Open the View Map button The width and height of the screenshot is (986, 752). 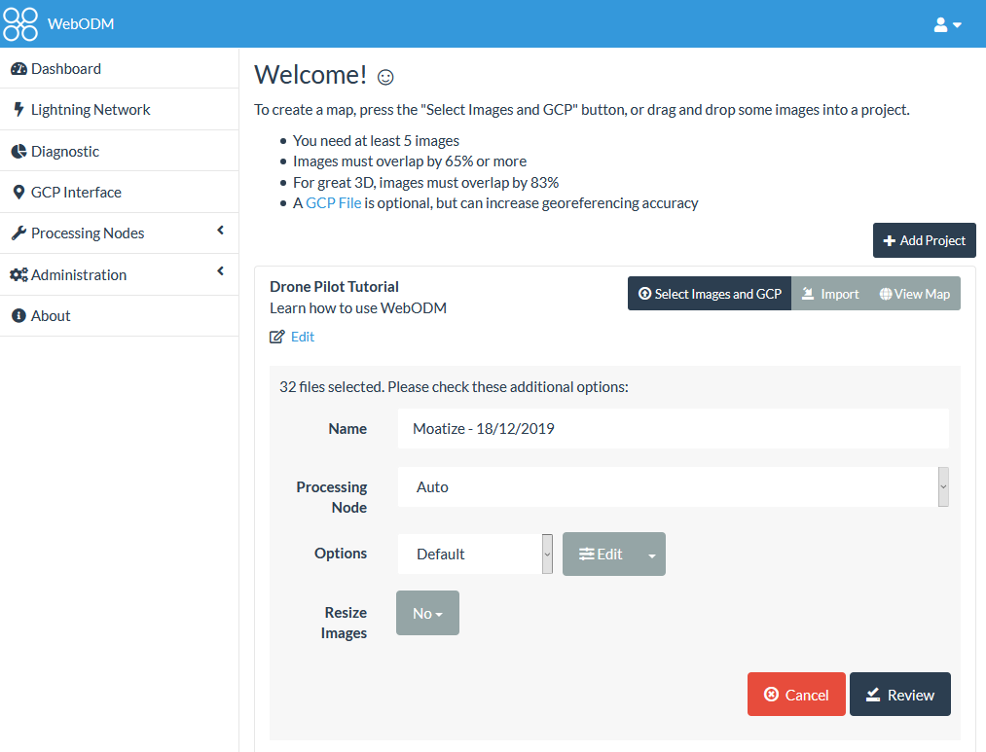[914, 294]
